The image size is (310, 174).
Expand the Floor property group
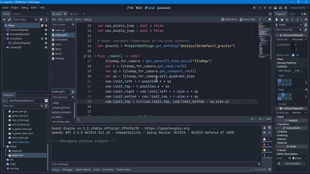(280, 59)
